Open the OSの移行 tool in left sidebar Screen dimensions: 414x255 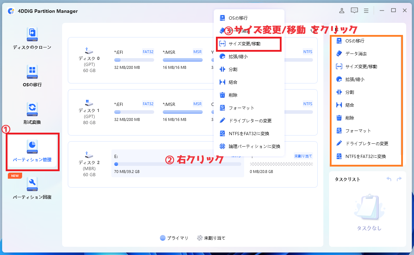click(32, 76)
